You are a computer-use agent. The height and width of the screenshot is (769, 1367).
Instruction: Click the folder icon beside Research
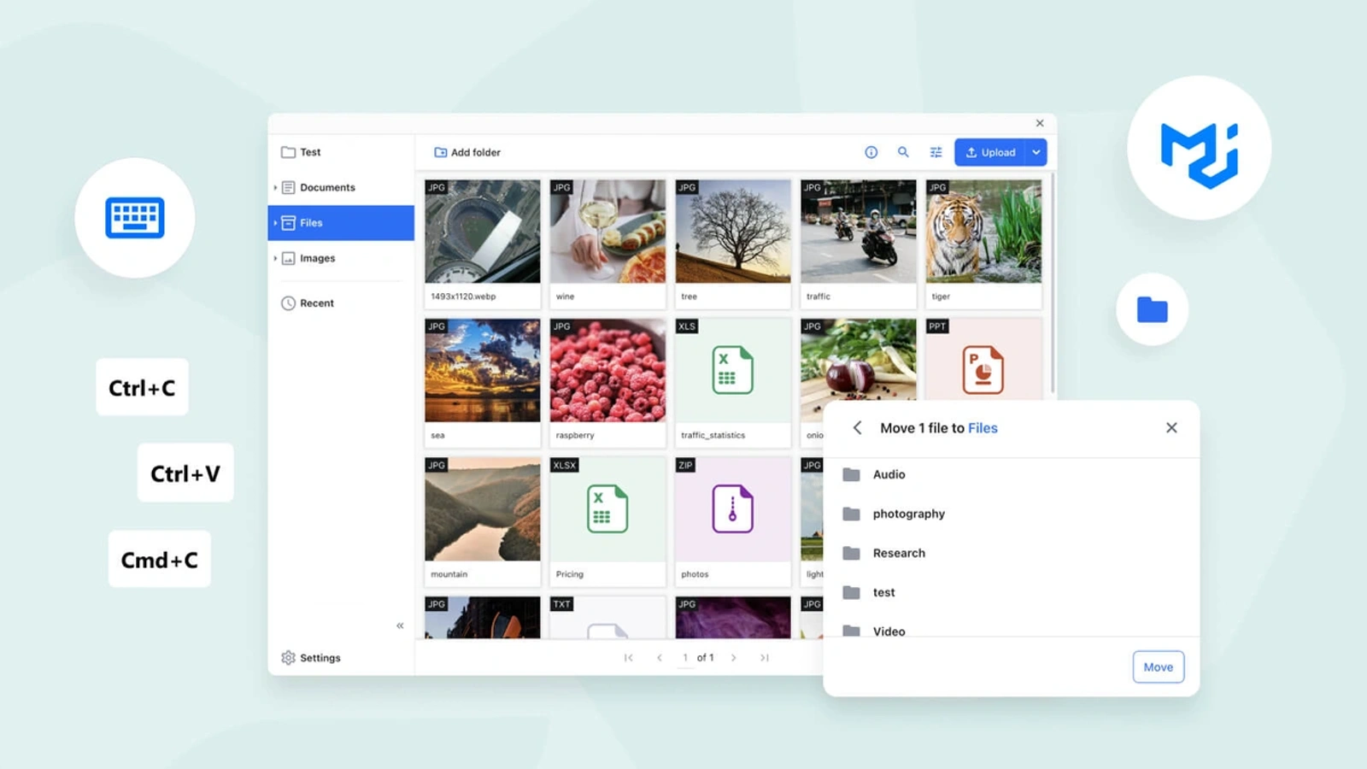click(x=851, y=553)
